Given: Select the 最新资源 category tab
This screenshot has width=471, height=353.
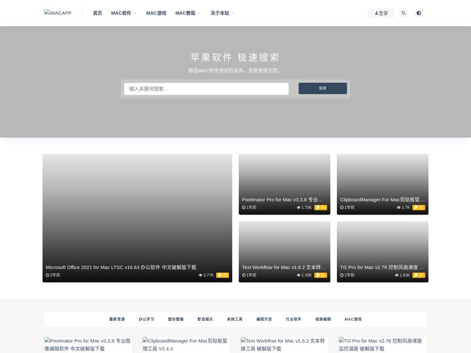Looking at the screenshot, I should pyautogui.click(x=117, y=319).
